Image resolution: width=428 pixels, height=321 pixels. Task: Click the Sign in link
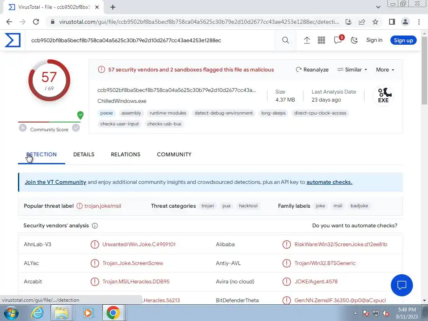click(x=374, y=40)
